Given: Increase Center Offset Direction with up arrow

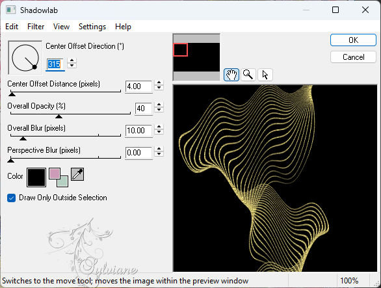Looking at the screenshot, I should (72, 60).
